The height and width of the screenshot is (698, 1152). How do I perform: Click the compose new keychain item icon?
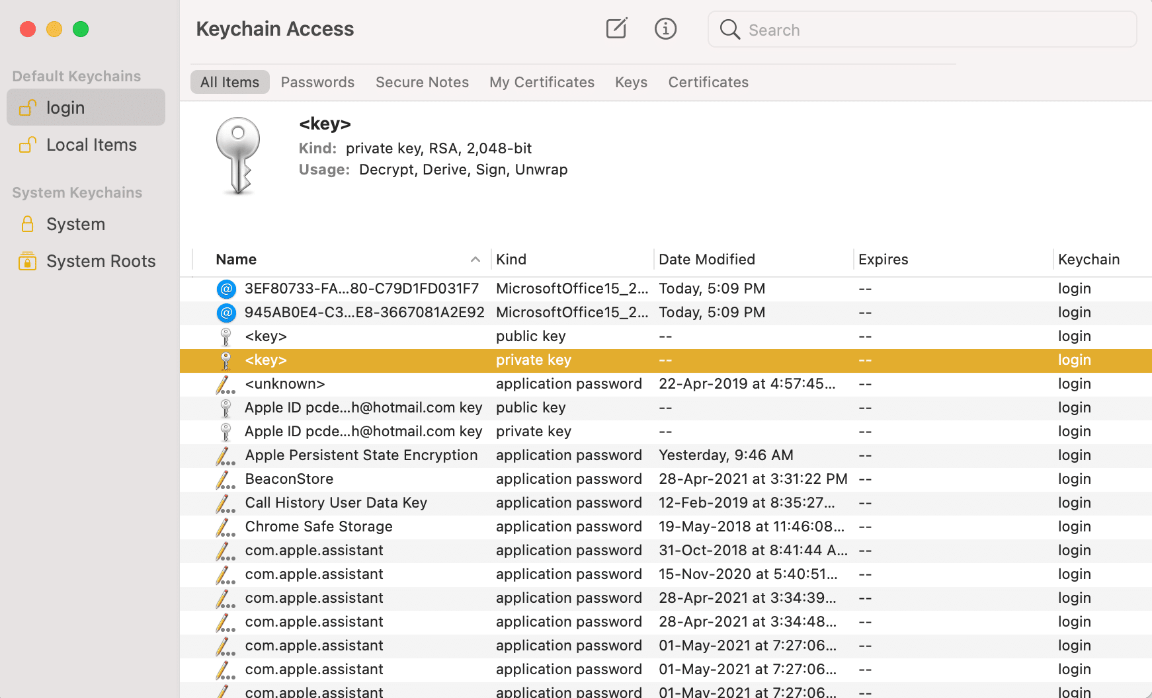pyautogui.click(x=616, y=29)
